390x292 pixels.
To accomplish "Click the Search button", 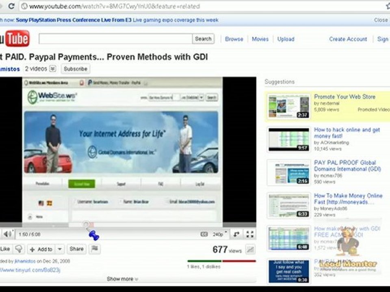I will coord(203,39).
